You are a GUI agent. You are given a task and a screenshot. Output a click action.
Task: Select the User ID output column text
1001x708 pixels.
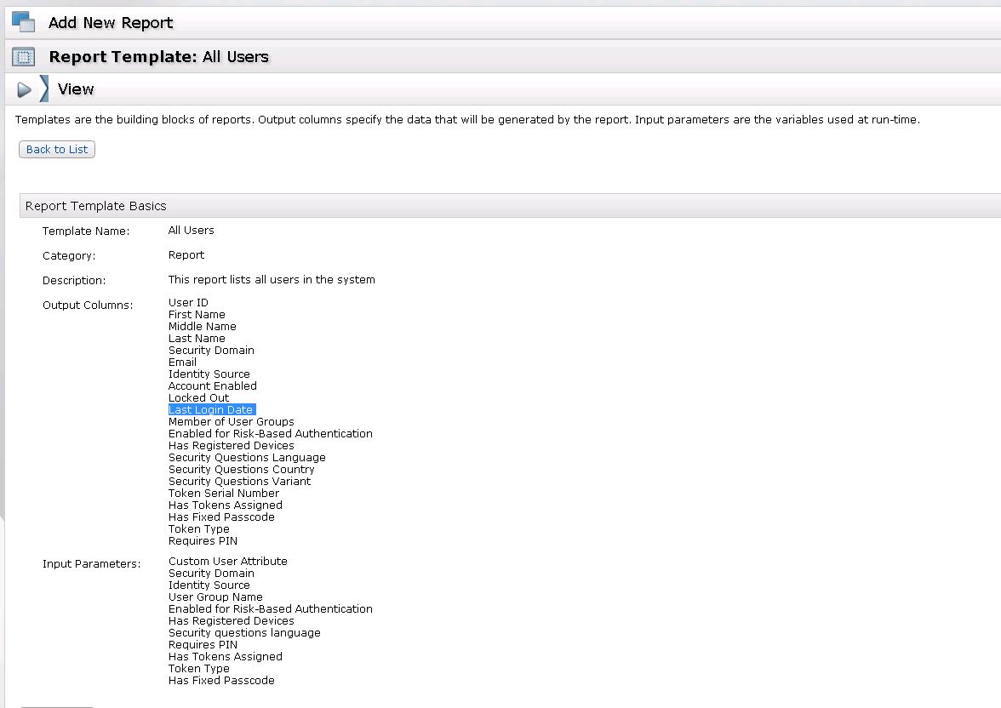tap(188, 303)
